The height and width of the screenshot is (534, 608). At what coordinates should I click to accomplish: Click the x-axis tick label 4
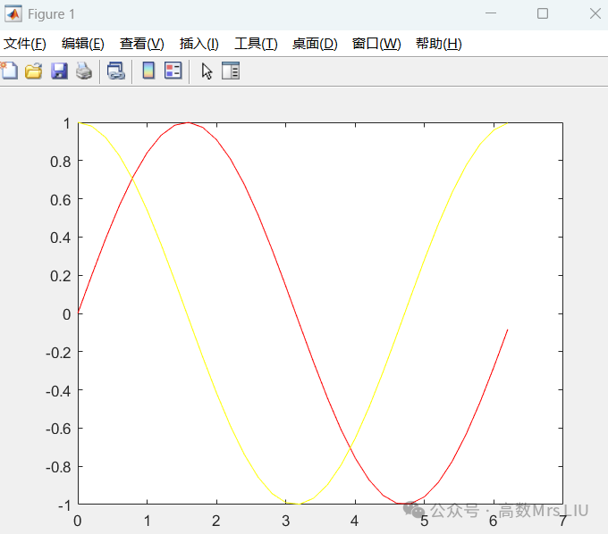click(354, 521)
